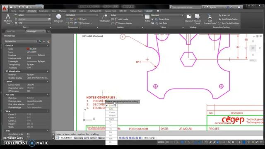This screenshot has width=265, height=149.
Task: Click the Top 2D Wireframe viewport label
Action: click(x=92, y=36)
